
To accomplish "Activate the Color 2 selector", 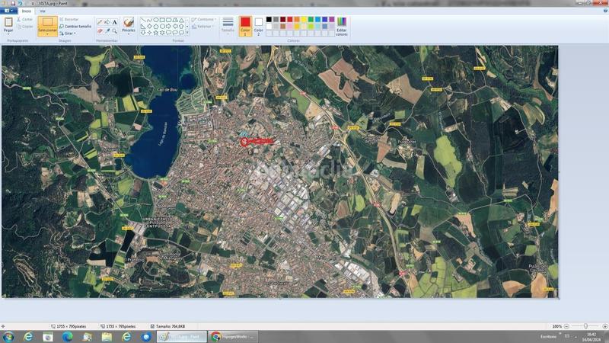I will [258, 25].
